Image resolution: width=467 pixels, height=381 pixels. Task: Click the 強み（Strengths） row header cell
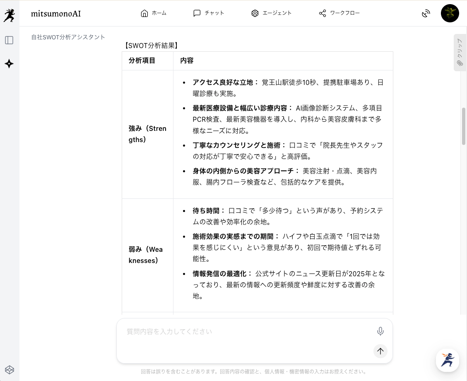pos(147,134)
